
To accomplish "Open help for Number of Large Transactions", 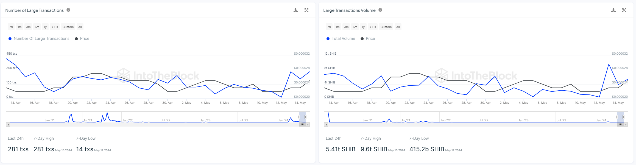I will [68, 10].
